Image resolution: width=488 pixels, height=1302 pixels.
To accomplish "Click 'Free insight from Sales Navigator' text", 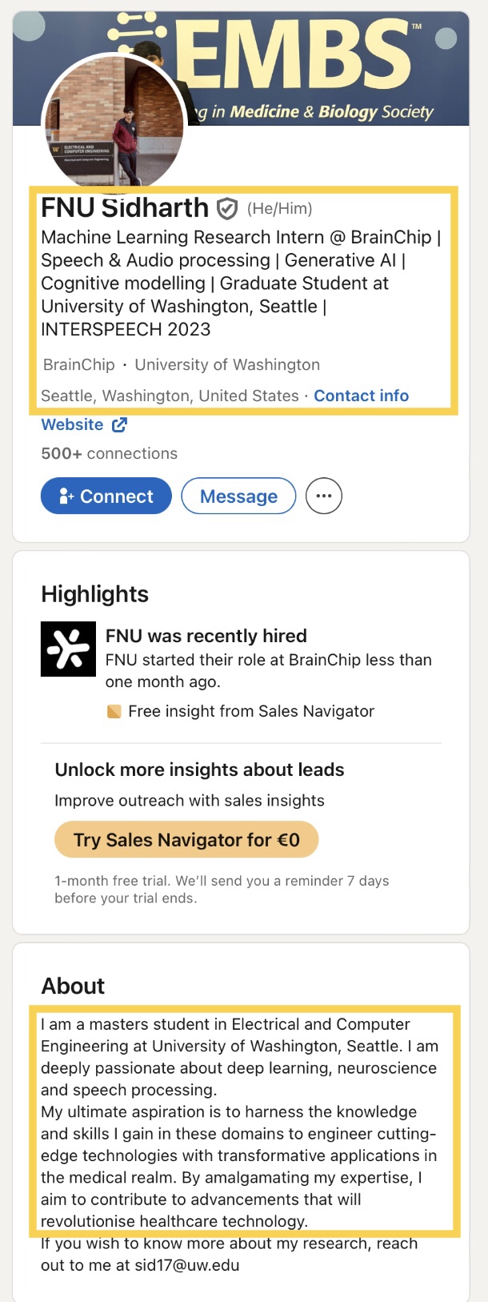I will click(251, 711).
